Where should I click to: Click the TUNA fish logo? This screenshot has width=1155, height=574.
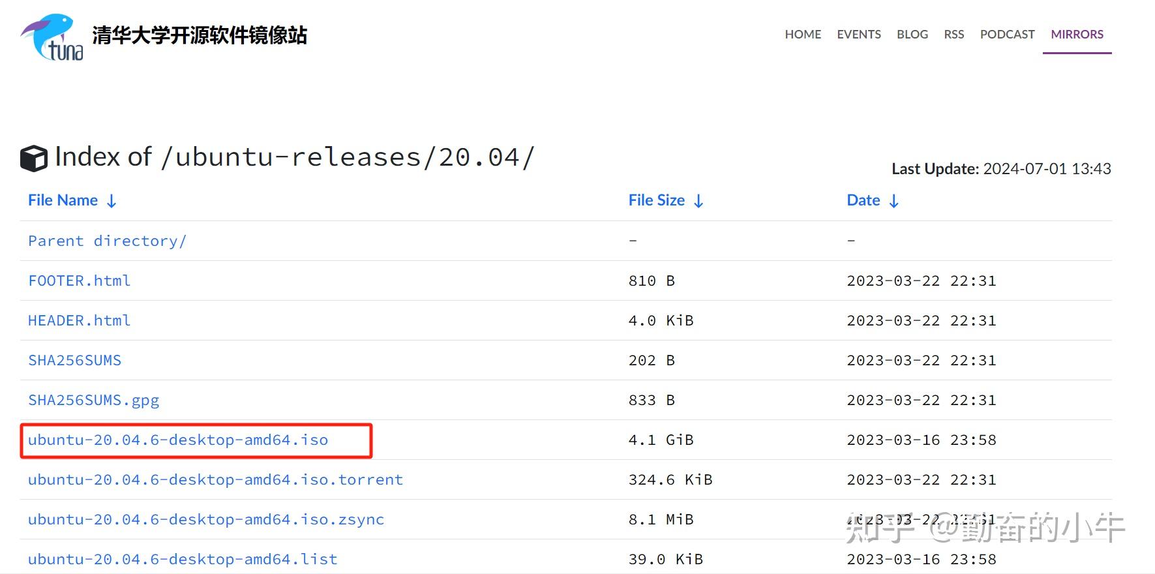[52, 37]
